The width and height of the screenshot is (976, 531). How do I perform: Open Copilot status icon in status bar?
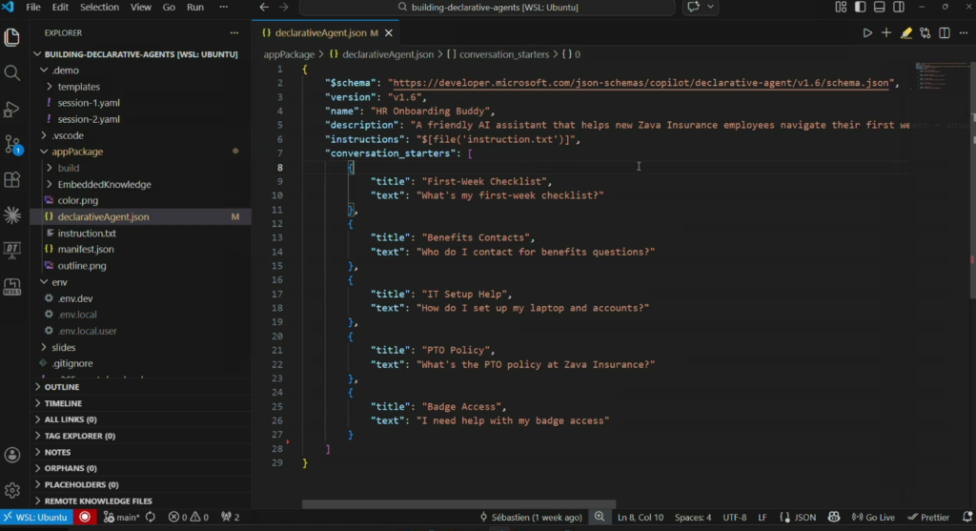click(x=832, y=517)
